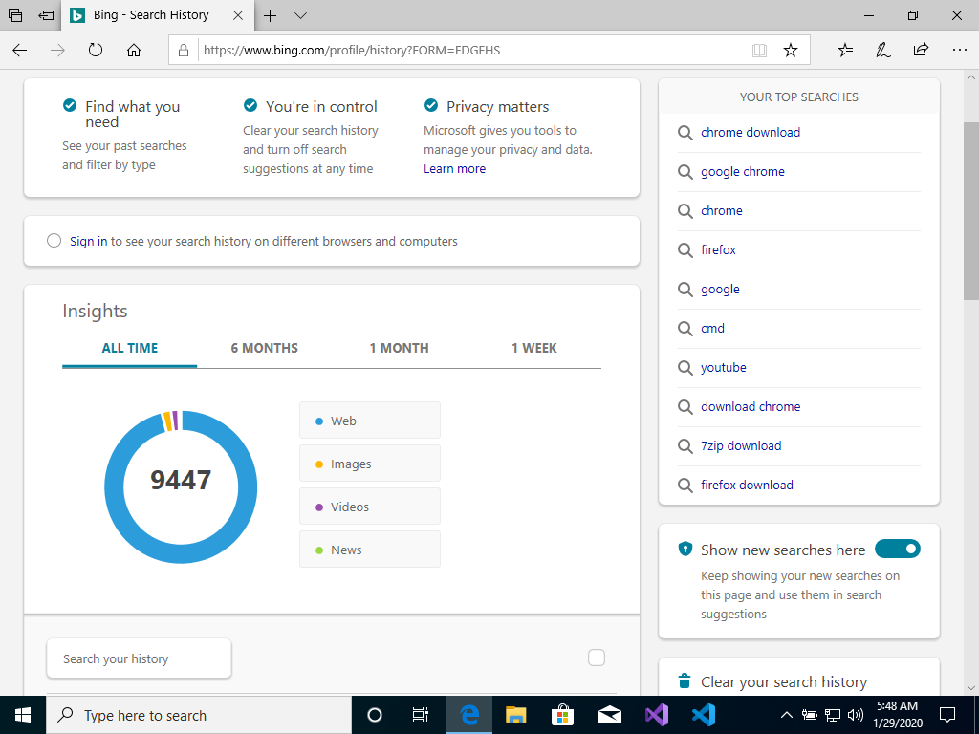Go to the Home page icon
Screen dimensions: 979x734
point(134,51)
